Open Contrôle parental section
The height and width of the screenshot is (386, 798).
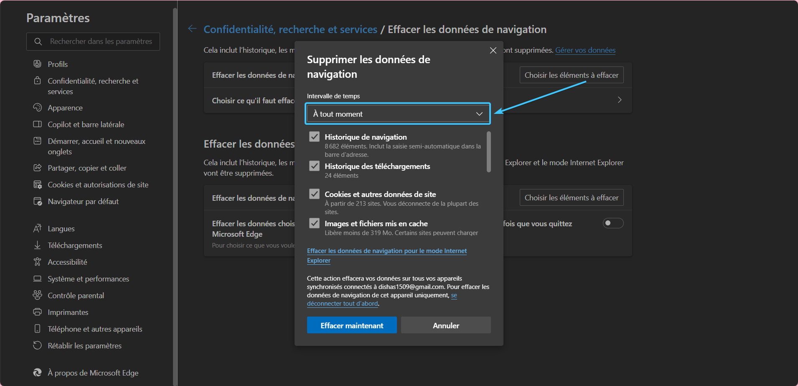pos(76,295)
